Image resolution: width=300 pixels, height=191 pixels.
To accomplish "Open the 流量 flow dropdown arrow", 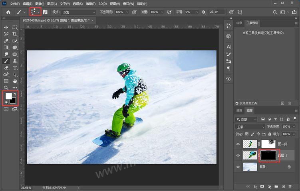I will coord(162,12).
